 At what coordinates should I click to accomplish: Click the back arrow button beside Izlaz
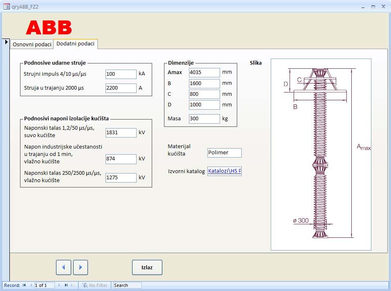[x=63, y=267]
